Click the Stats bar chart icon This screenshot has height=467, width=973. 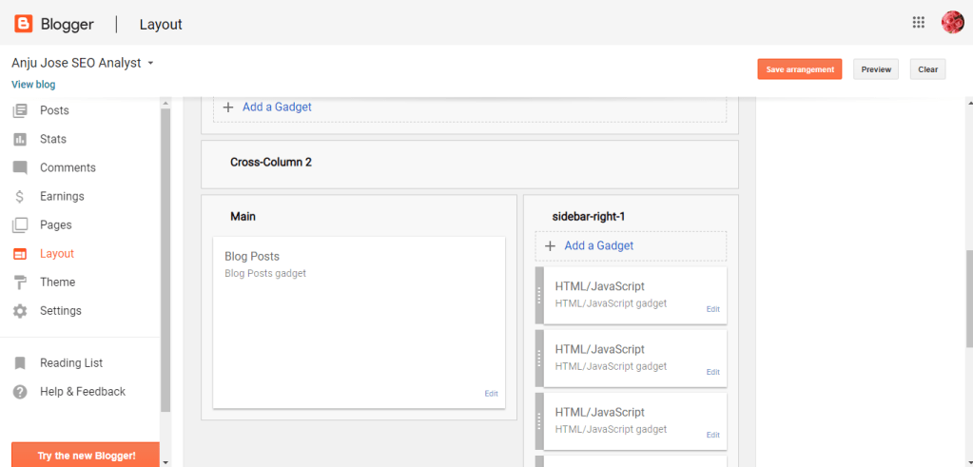click(x=20, y=139)
